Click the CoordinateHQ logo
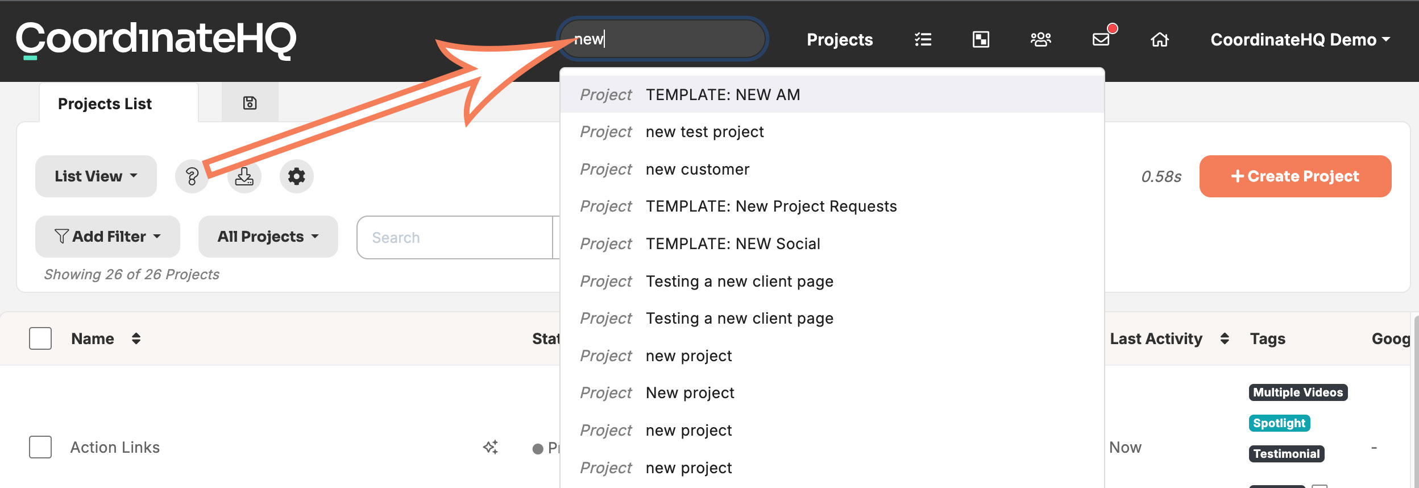This screenshot has width=1419, height=488. [156, 40]
